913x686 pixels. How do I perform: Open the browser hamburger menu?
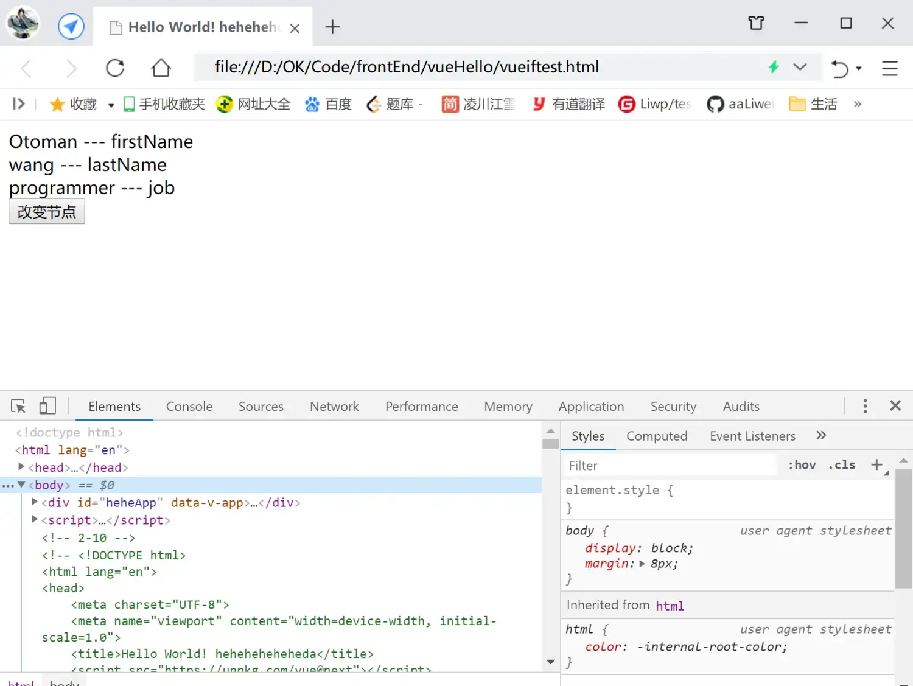[x=890, y=68]
